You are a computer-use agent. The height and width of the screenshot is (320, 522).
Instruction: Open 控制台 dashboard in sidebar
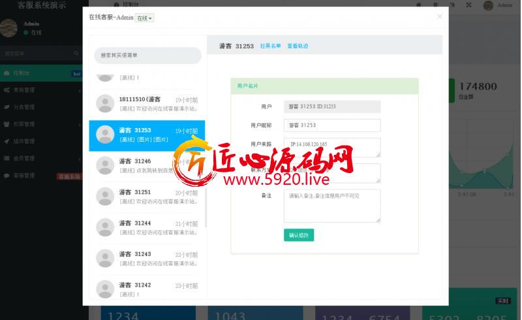point(41,73)
